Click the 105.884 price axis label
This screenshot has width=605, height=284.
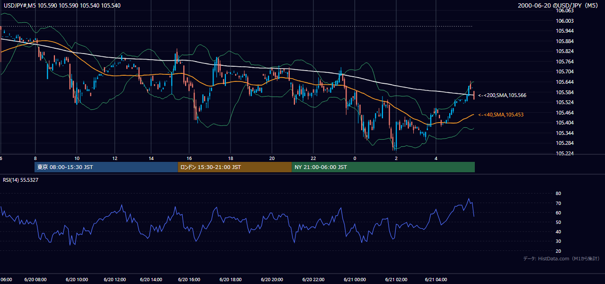pyautogui.click(x=565, y=41)
